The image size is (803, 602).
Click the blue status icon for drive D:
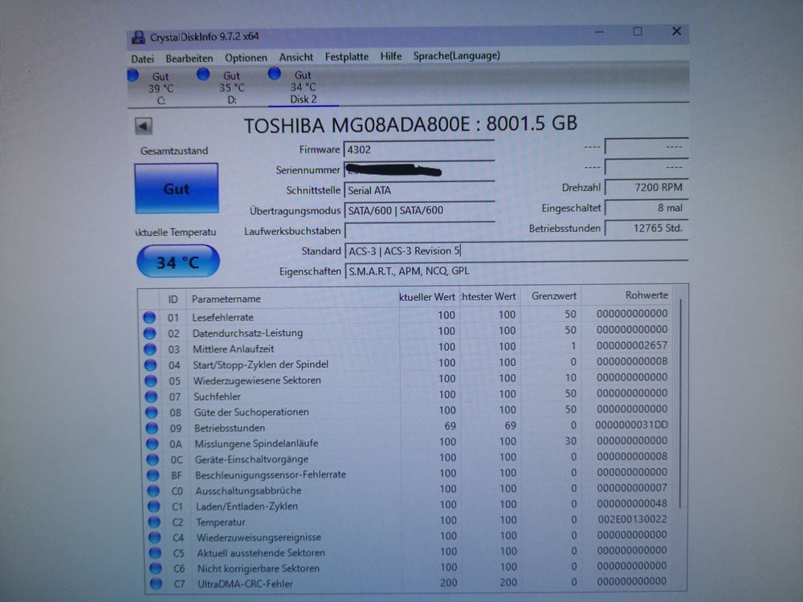[203, 74]
